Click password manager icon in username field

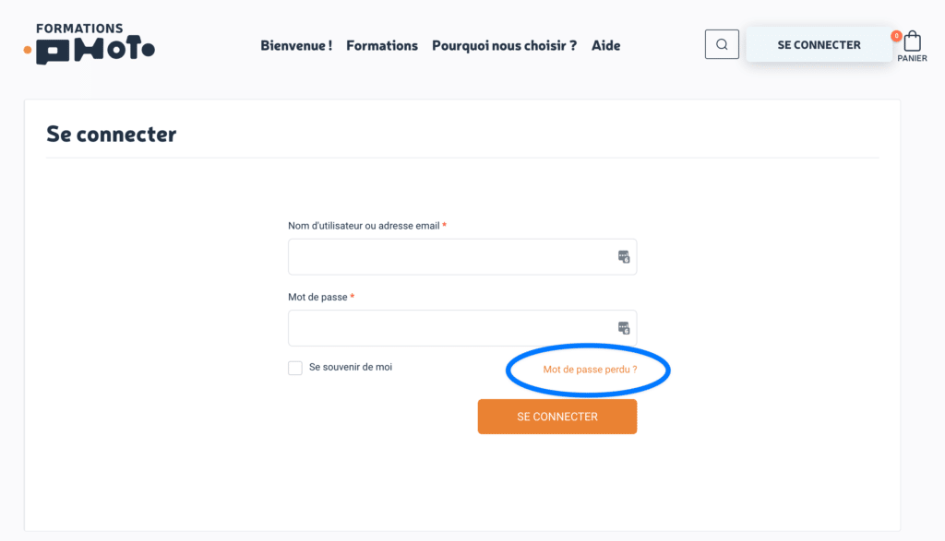(x=624, y=256)
